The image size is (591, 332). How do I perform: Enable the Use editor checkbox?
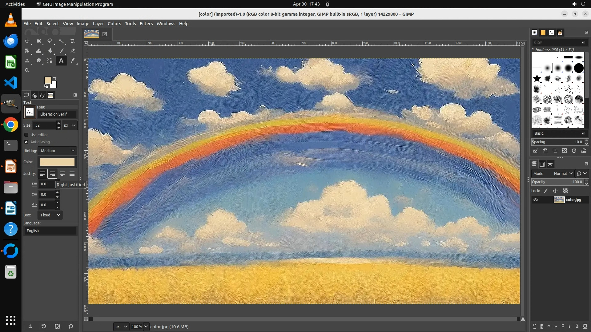click(26, 135)
